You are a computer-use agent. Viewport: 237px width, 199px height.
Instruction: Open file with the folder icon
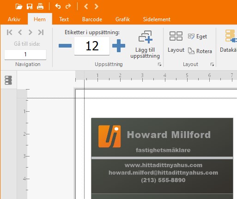point(19,6)
